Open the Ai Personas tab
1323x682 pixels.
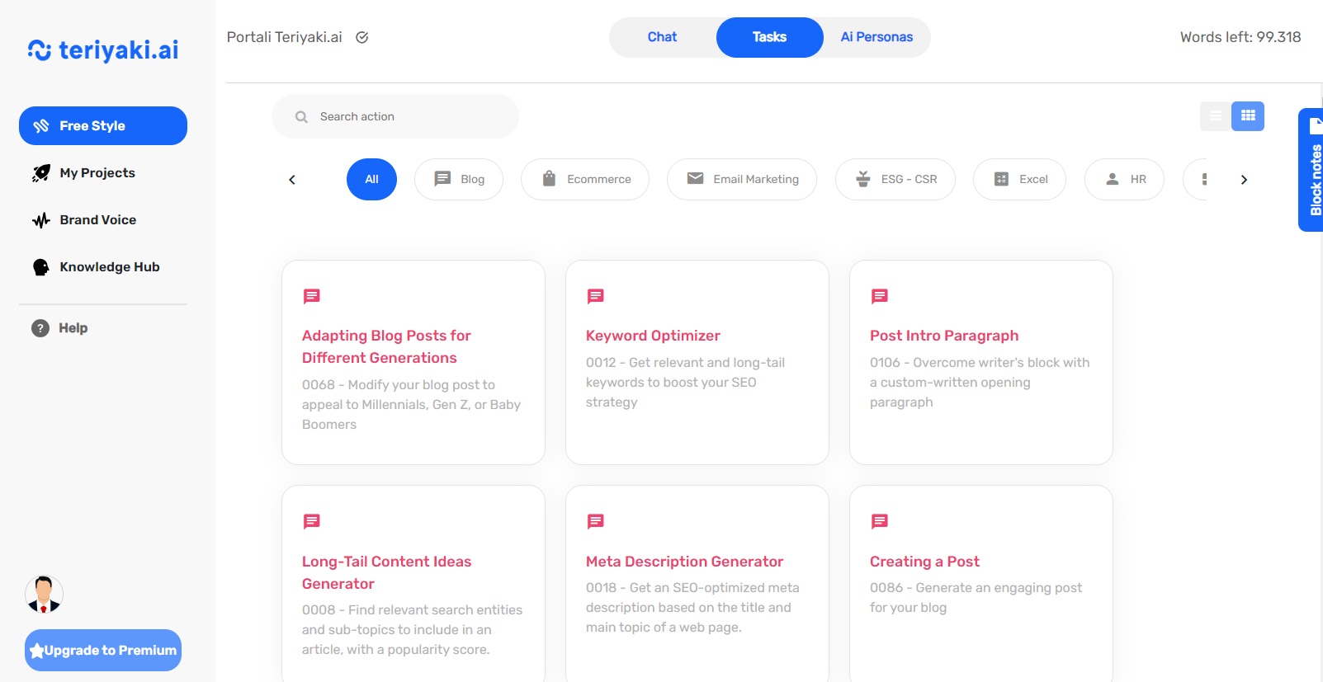[876, 37]
